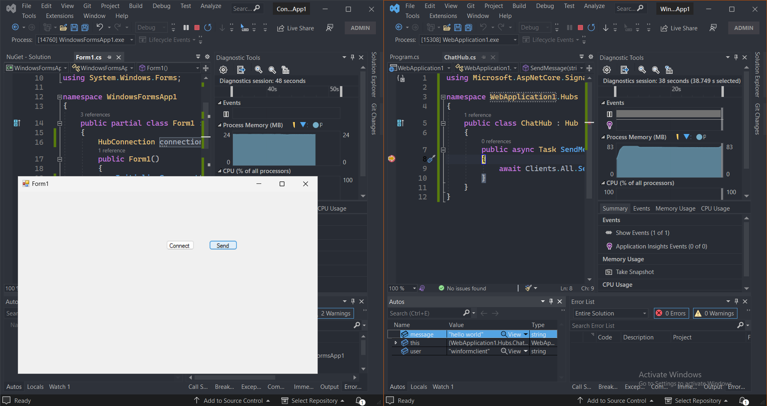This screenshot has width=767, height=406.
Task: Toggle the 0 Errors filter in Error List
Action: tap(672, 313)
